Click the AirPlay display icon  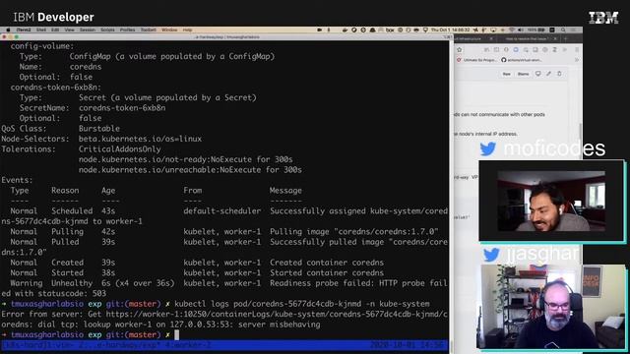[493, 29]
